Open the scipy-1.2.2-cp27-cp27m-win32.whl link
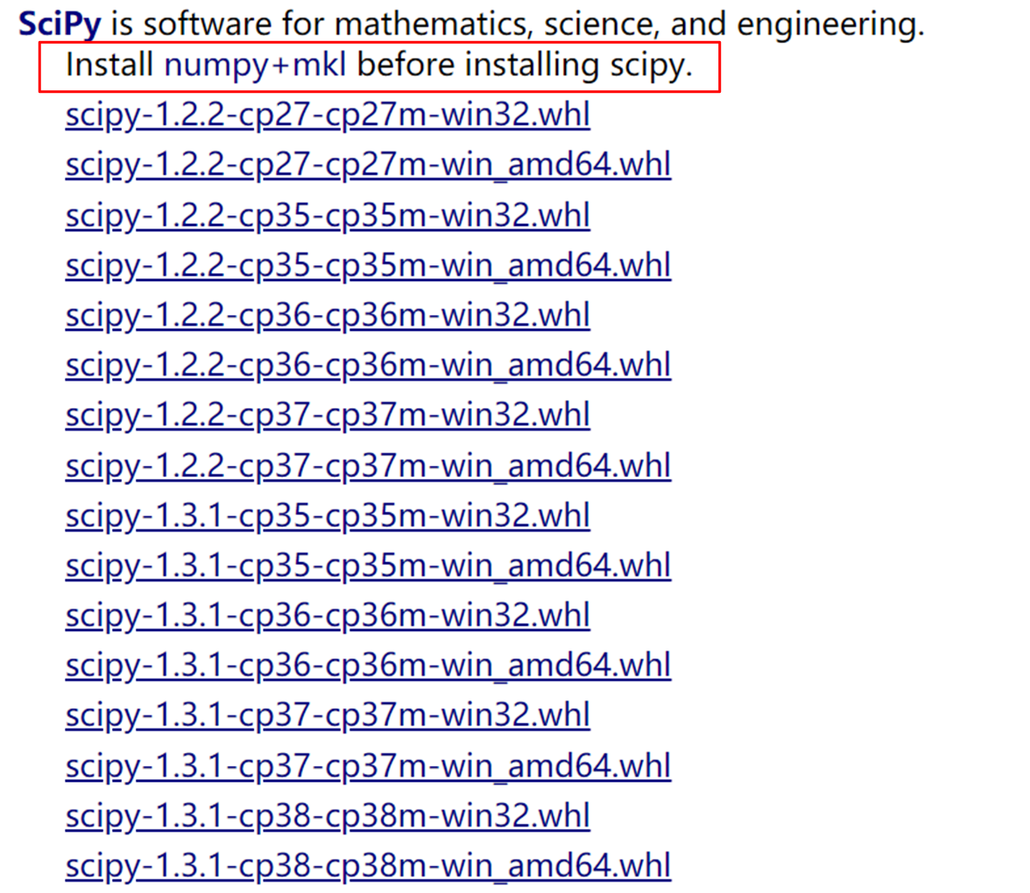 pos(328,116)
